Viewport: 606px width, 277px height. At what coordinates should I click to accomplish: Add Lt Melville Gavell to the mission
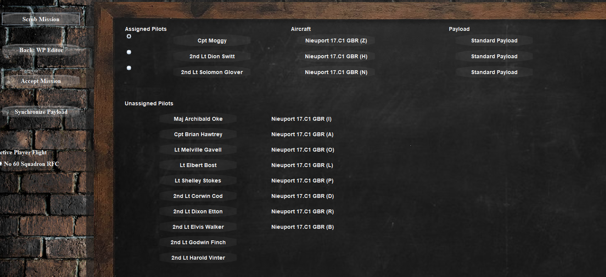tap(198, 150)
